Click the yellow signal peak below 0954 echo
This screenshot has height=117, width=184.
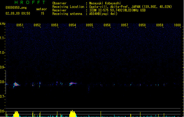[73, 113]
